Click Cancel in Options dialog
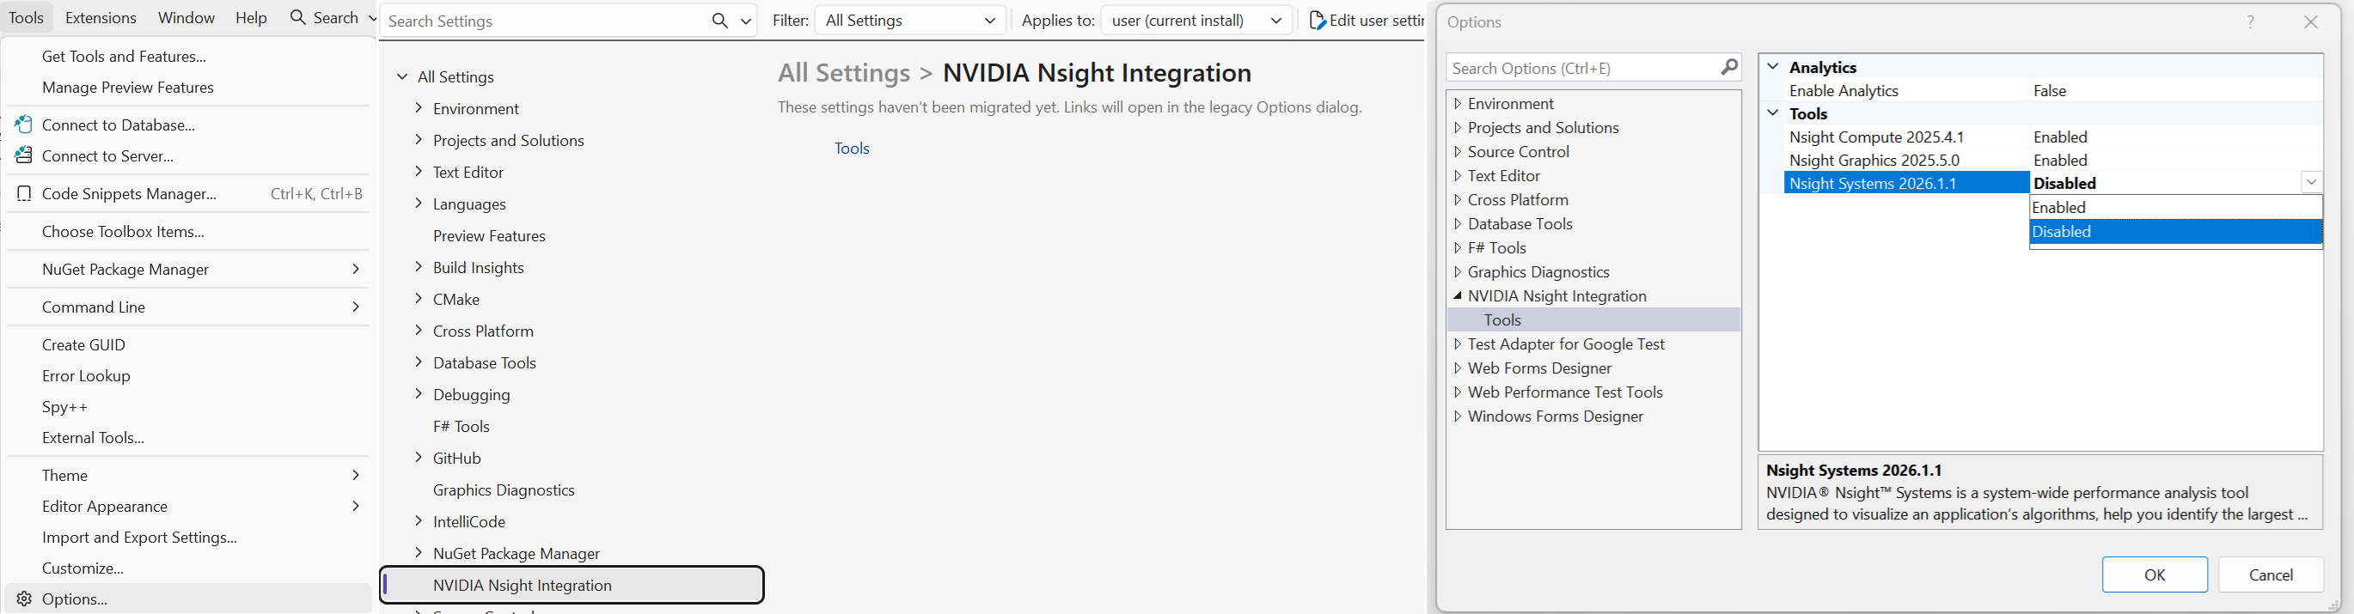Viewport: 2354px width, 614px height. coord(2271,574)
